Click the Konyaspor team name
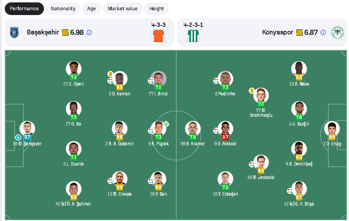 277,32
